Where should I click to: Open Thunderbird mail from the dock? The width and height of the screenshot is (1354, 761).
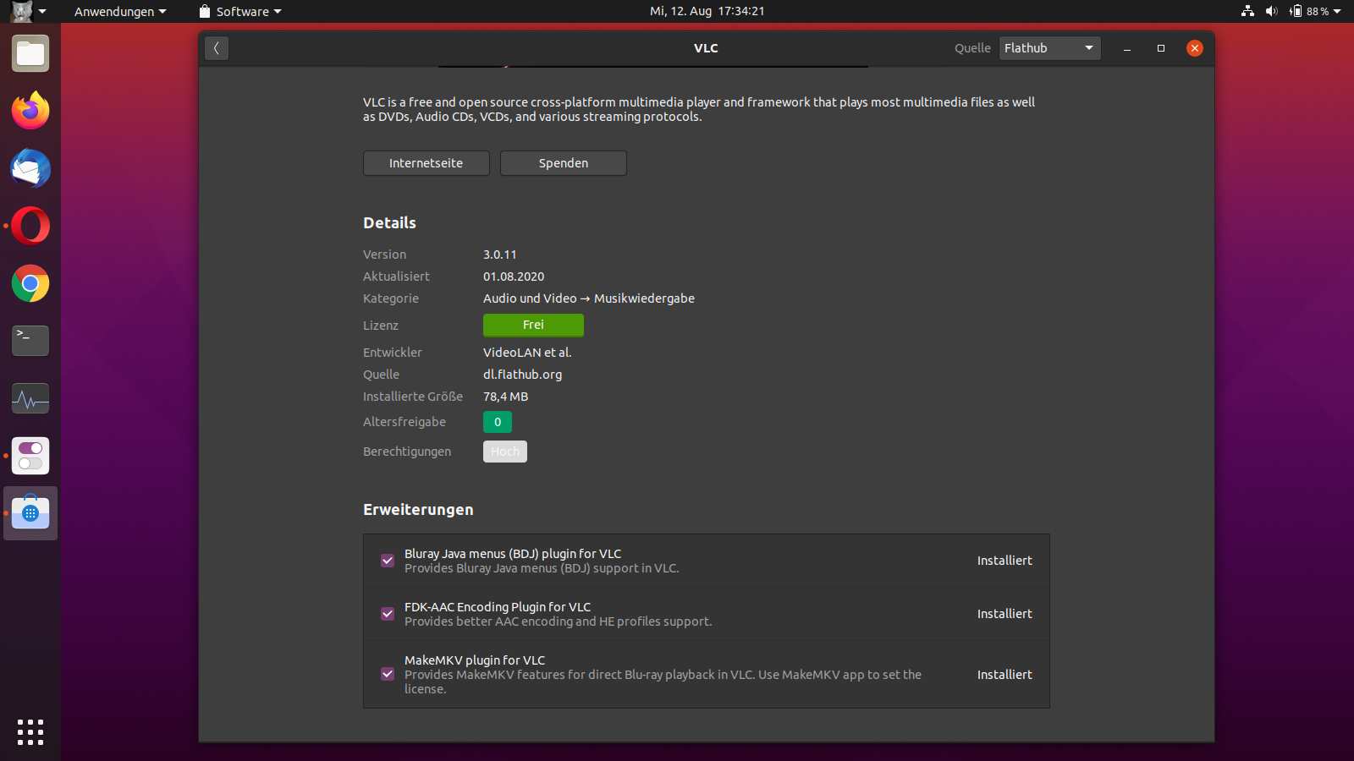(x=30, y=168)
